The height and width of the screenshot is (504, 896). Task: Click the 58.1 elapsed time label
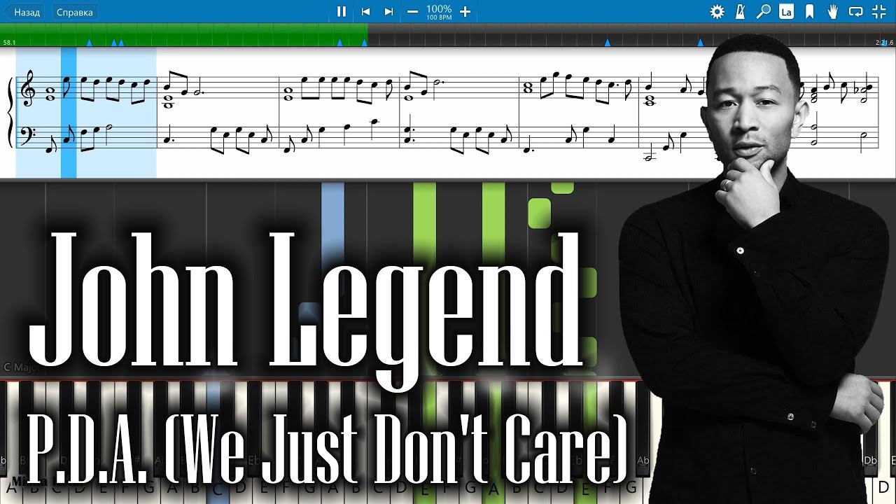9,43
